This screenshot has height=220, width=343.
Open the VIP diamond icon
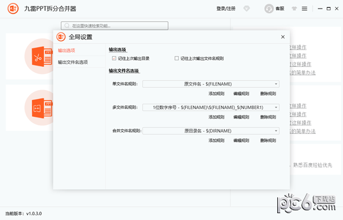point(246,9)
